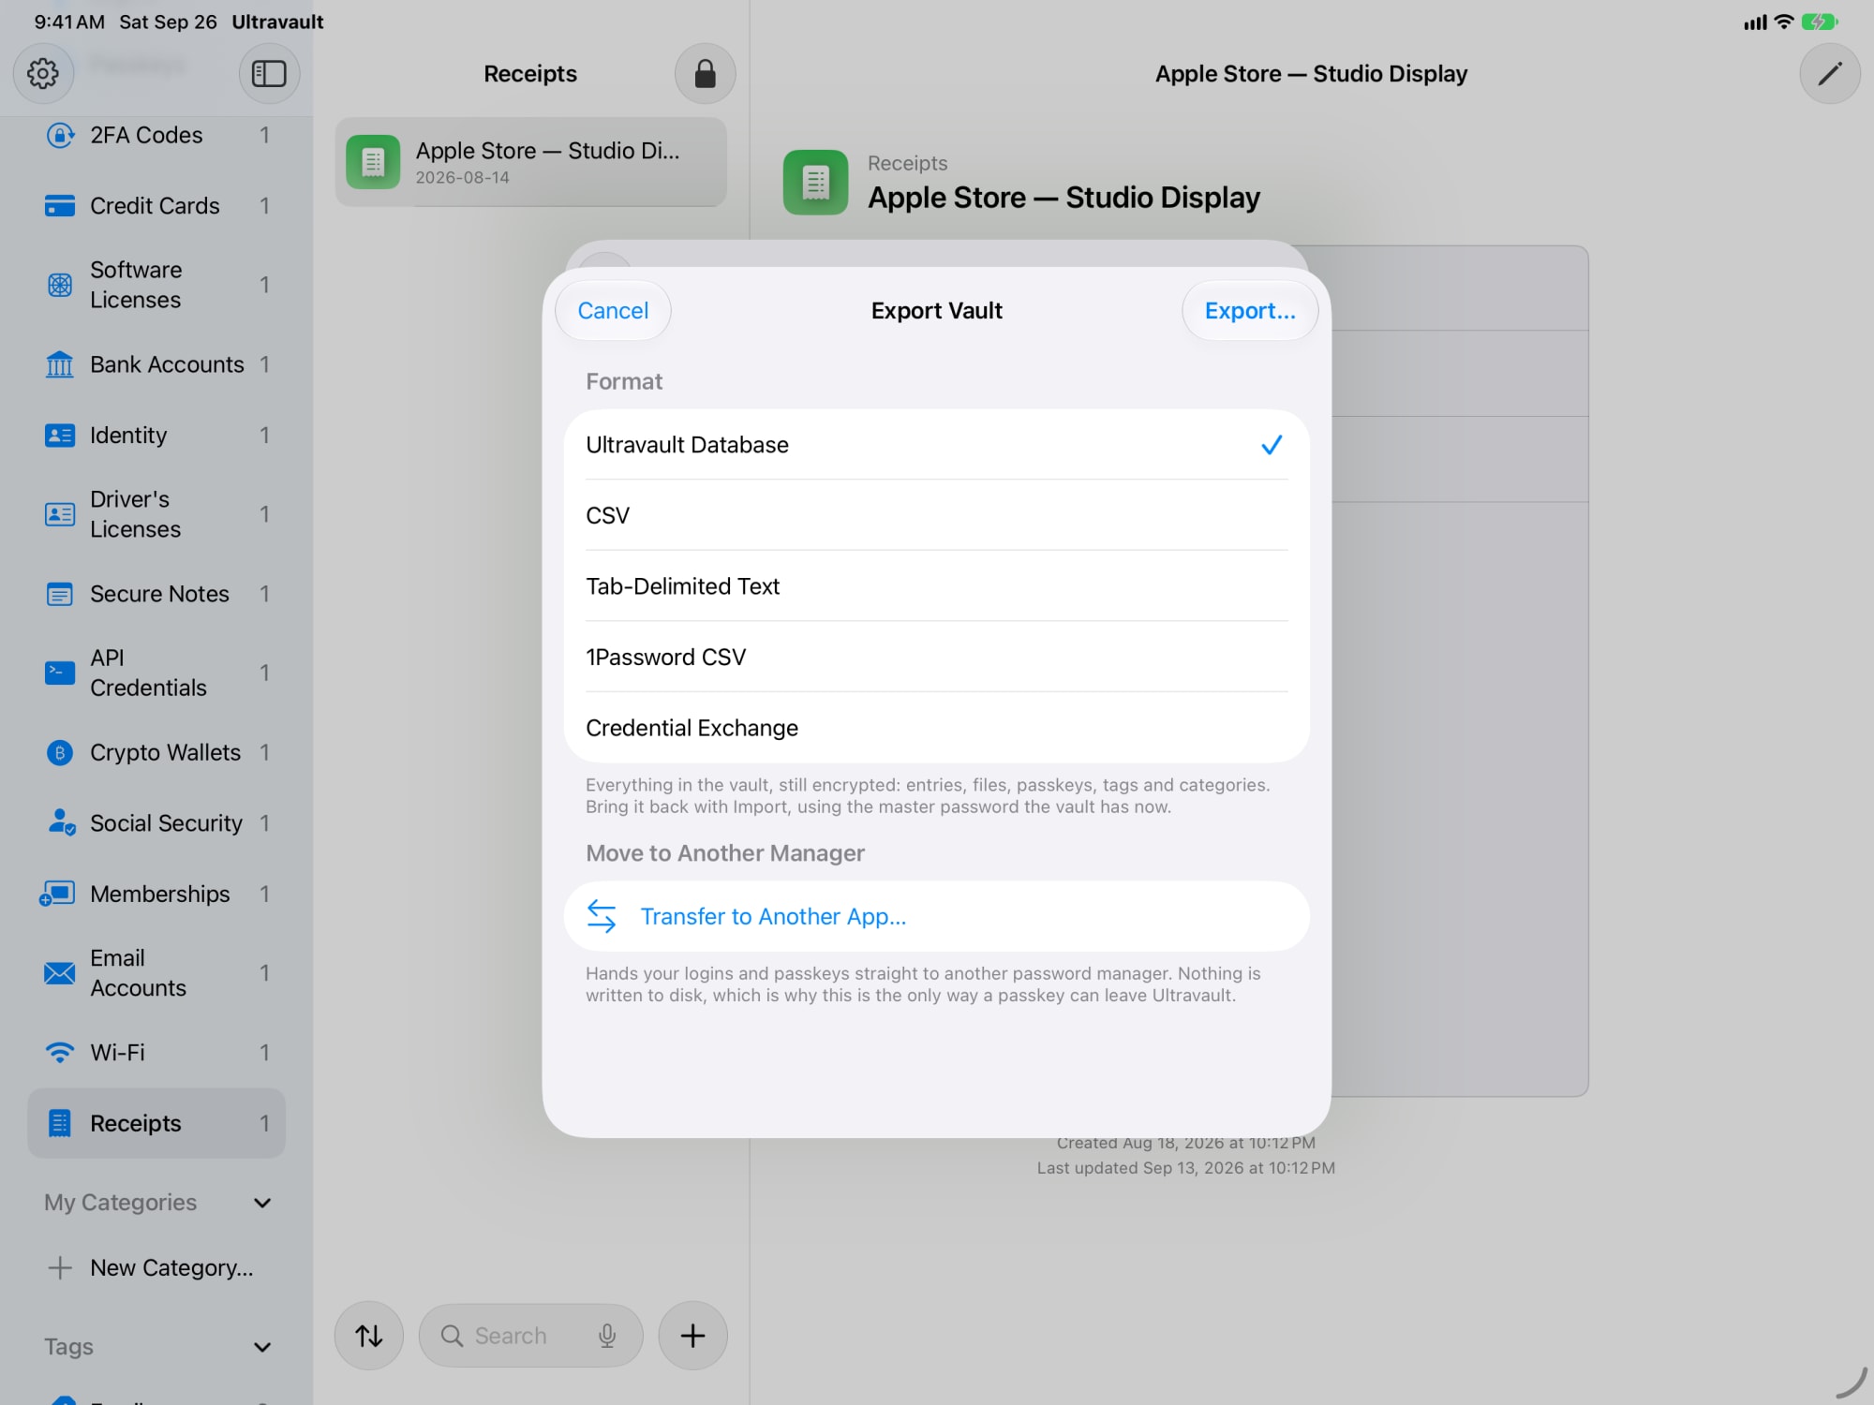Click the Credit Cards icon
The width and height of the screenshot is (1874, 1405).
click(x=60, y=206)
